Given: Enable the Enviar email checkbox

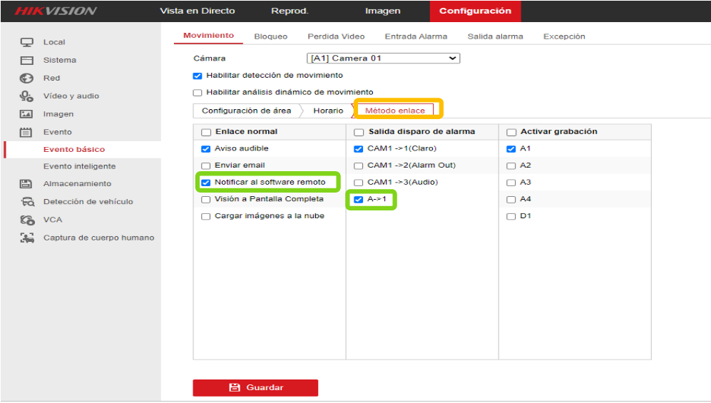Looking at the screenshot, I should 206,165.
